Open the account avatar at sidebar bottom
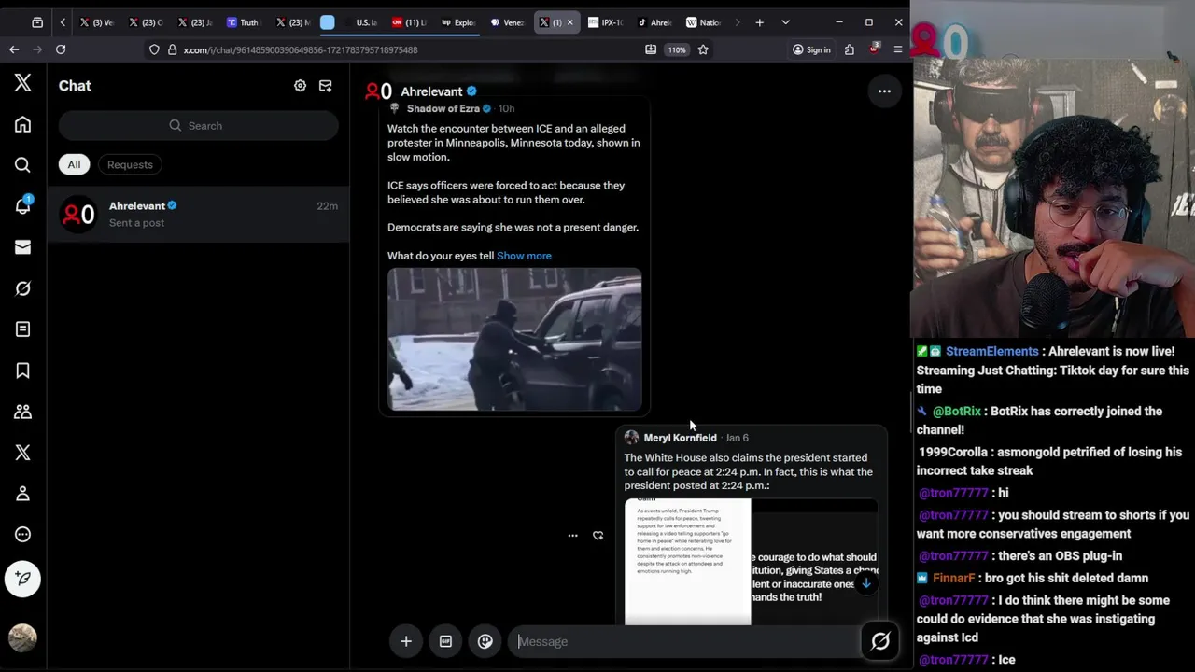 [x=22, y=637]
